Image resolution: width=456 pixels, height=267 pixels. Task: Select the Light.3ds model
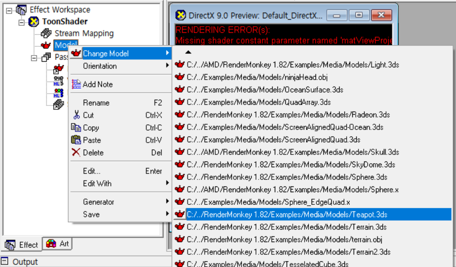click(312, 65)
